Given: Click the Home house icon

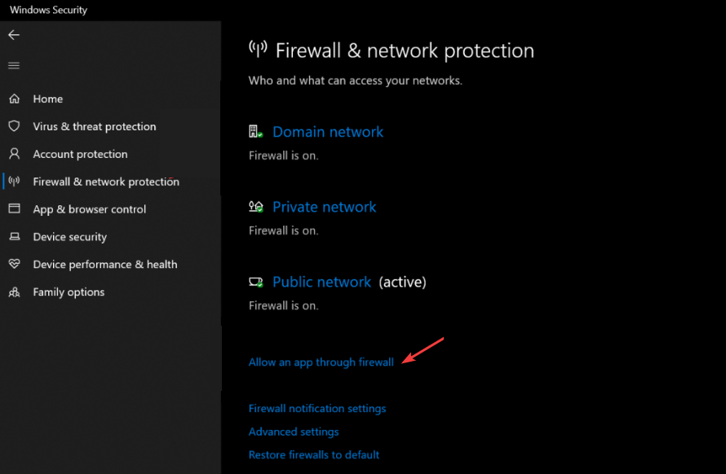Looking at the screenshot, I should pos(14,99).
